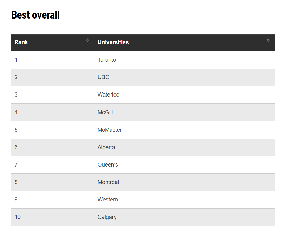The width and height of the screenshot is (283, 227).
Task: Select the Waterloo table cell
Action: pyautogui.click(x=184, y=95)
